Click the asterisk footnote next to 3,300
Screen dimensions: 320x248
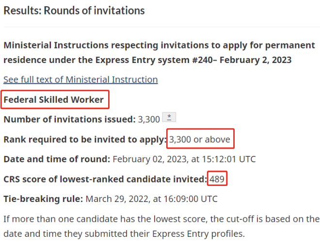pos(169,117)
